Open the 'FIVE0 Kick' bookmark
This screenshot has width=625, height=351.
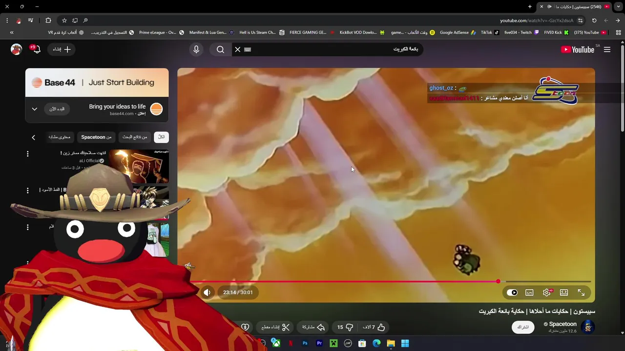pos(556,33)
